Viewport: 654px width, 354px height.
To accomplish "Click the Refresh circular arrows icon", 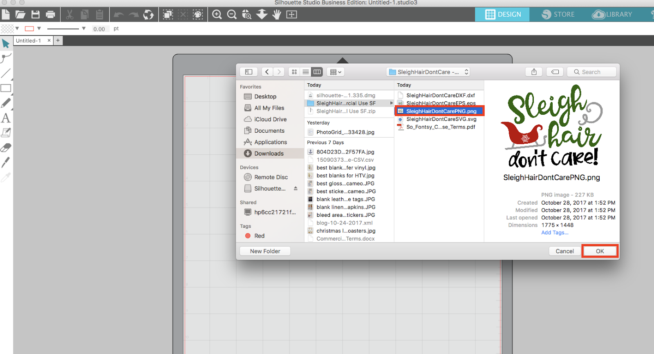I will pos(148,15).
